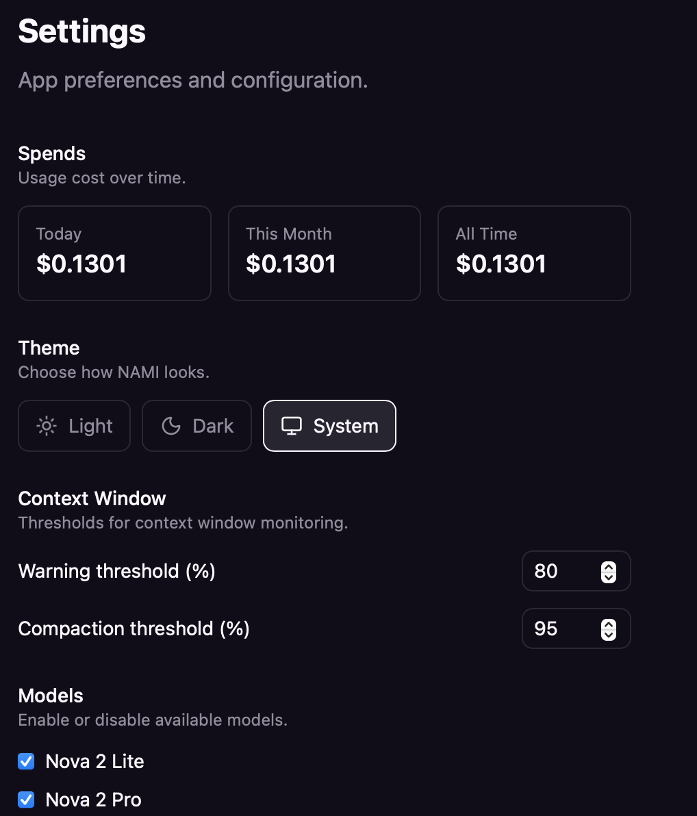This screenshot has height=816, width=697.
Task: Uncheck the Nova 2 Pro checkbox
Action: tap(26, 800)
